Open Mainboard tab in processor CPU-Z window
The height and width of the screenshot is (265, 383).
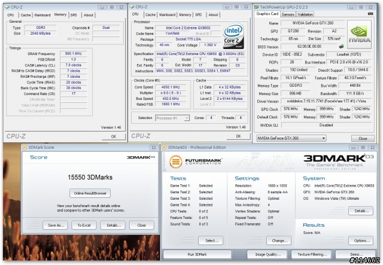(x=167, y=15)
